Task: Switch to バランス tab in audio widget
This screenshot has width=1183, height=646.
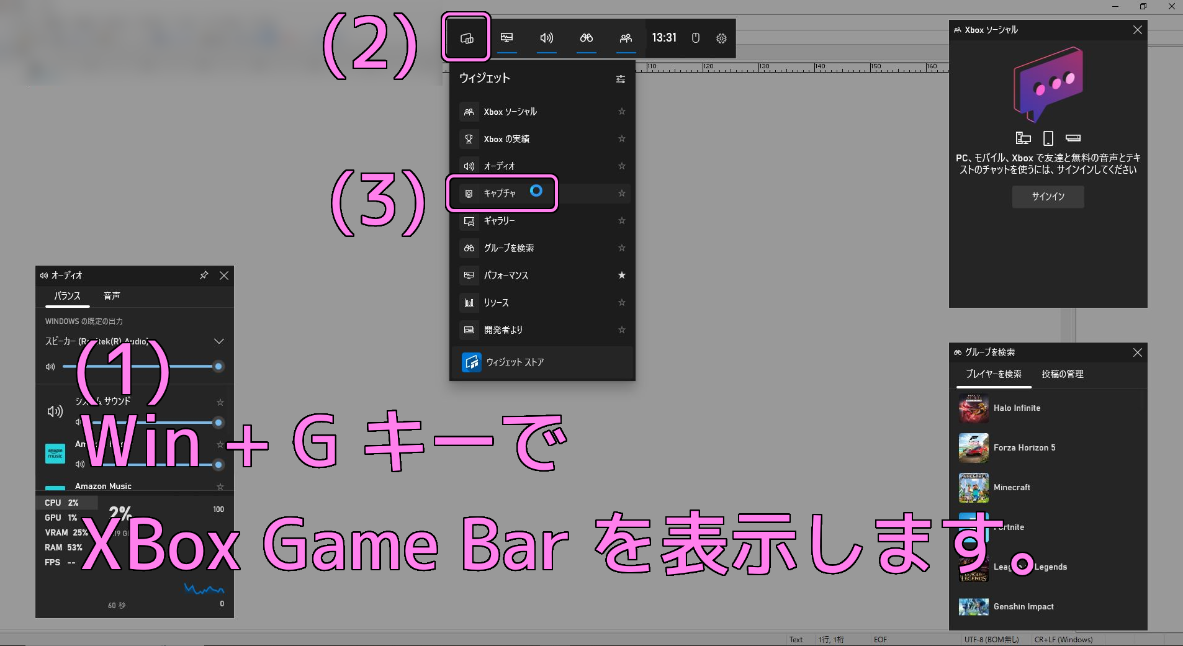Action: [67, 296]
